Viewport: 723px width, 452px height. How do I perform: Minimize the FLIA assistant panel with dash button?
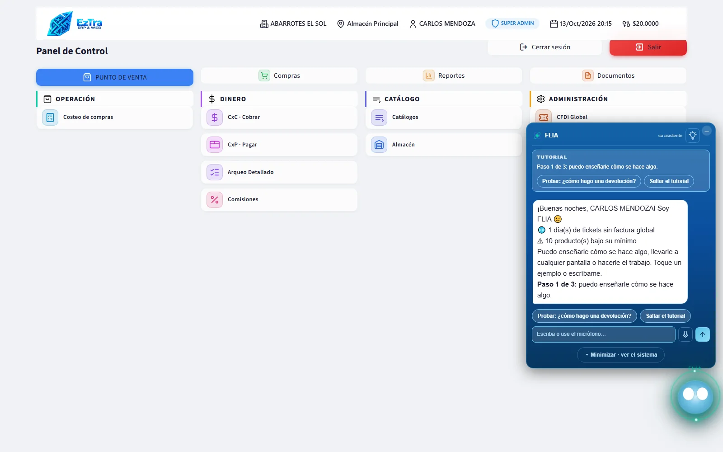707,131
